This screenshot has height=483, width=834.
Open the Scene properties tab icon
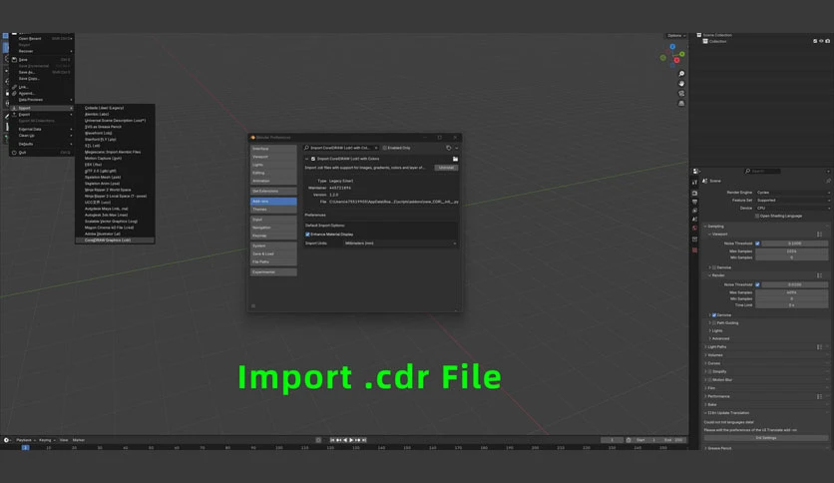click(x=694, y=220)
